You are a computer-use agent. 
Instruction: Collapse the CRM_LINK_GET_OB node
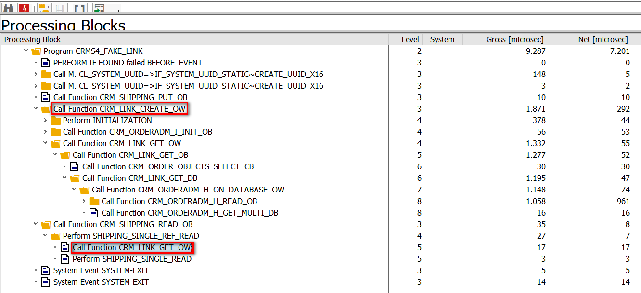click(55, 155)
